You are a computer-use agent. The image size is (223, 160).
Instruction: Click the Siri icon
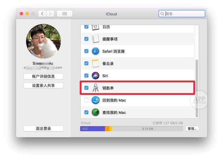click(x=95, y=76)
